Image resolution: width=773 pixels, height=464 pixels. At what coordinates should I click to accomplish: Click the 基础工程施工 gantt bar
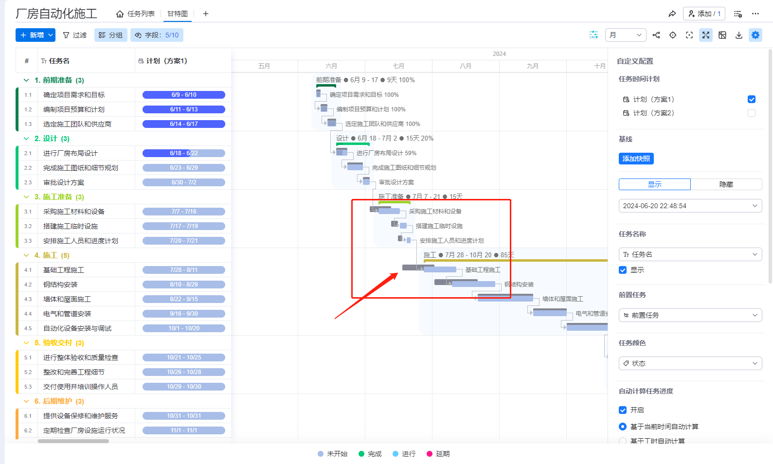tap(440, 269)
